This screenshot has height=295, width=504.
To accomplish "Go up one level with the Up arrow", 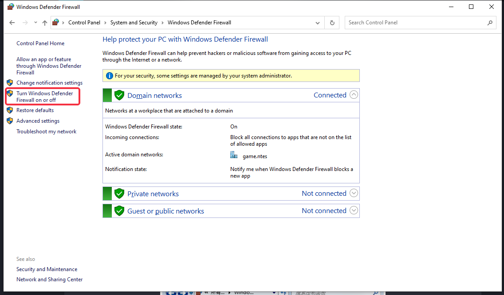I will [x=45, y=23].
